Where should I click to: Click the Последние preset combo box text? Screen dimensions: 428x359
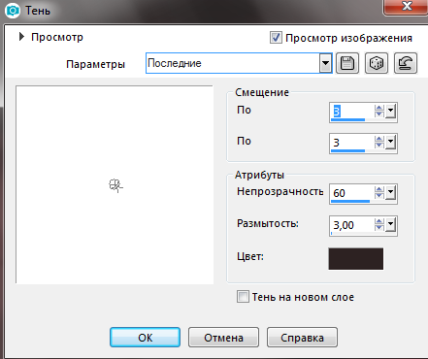tap(175, 63)
